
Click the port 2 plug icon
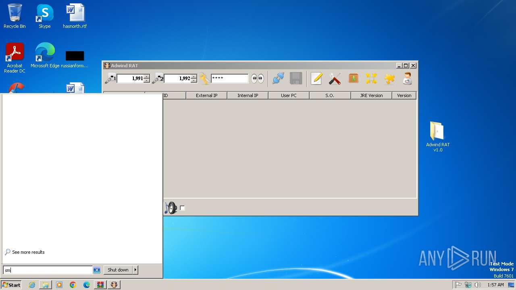tap(158, 79)
